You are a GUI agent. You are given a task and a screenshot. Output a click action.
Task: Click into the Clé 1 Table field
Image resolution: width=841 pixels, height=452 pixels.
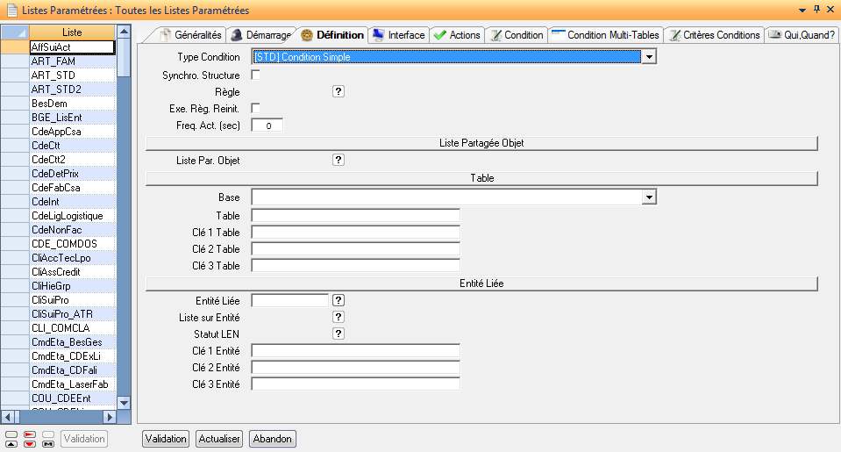coord(355,233)
